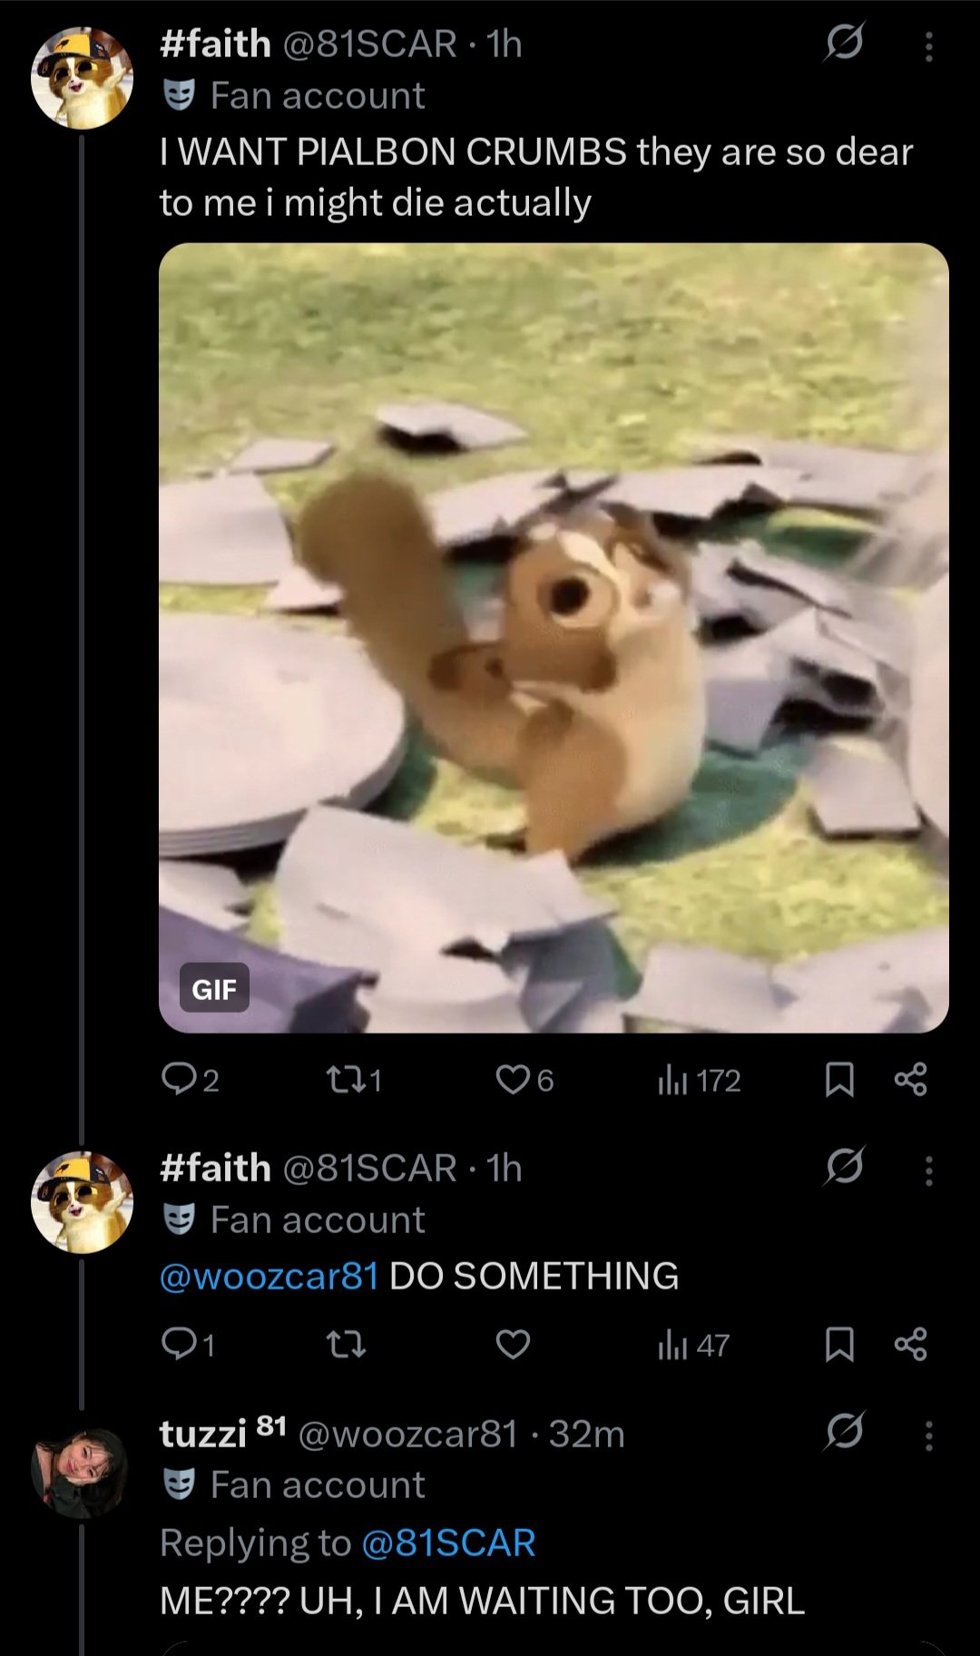This screenshot has width=980, height=1656.
Task: Share the first tweet with GIF
Action: (x=910, y=1080)
